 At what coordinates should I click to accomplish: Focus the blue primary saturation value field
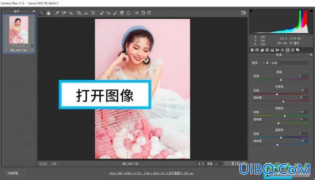pyautogui.click(x=303, y=141)
